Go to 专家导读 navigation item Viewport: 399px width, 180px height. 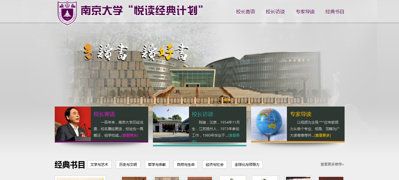coord(305,12)
